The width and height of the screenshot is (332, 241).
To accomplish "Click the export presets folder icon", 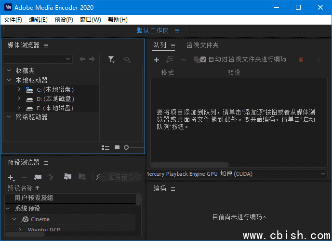I will pyautogui.click(x=82, y=176).
